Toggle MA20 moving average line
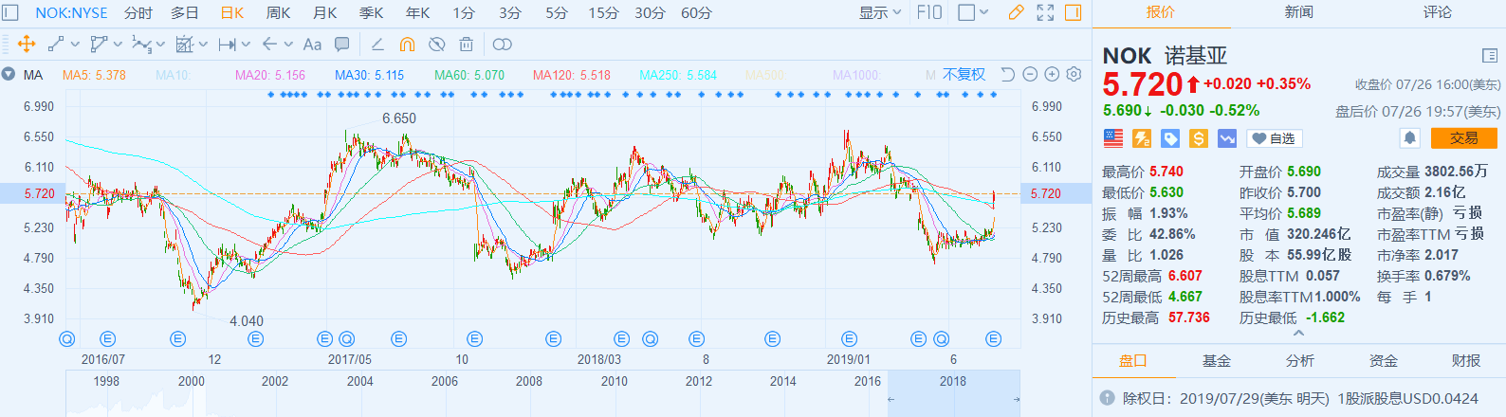This screenshot has height=417, width=1506. tap(270, 75)
